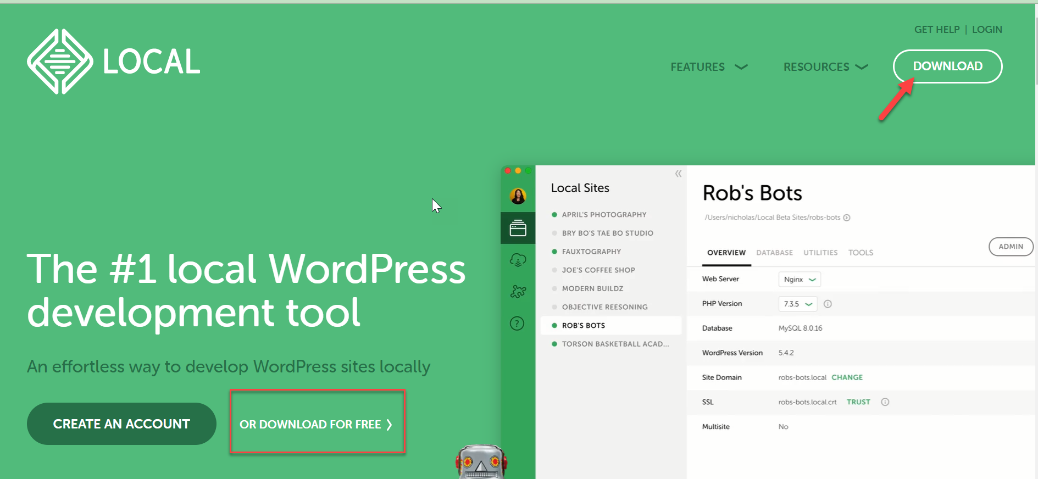This screenshot has width=1038, height=479.
Task: Click the Multisite No value
Action: (x=783, y=427)
